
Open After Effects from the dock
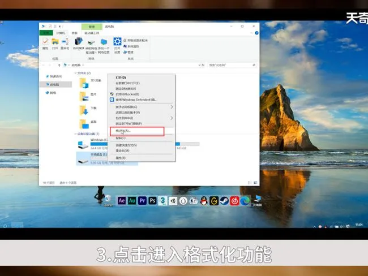pyautogui.click(x=121, y=201)
